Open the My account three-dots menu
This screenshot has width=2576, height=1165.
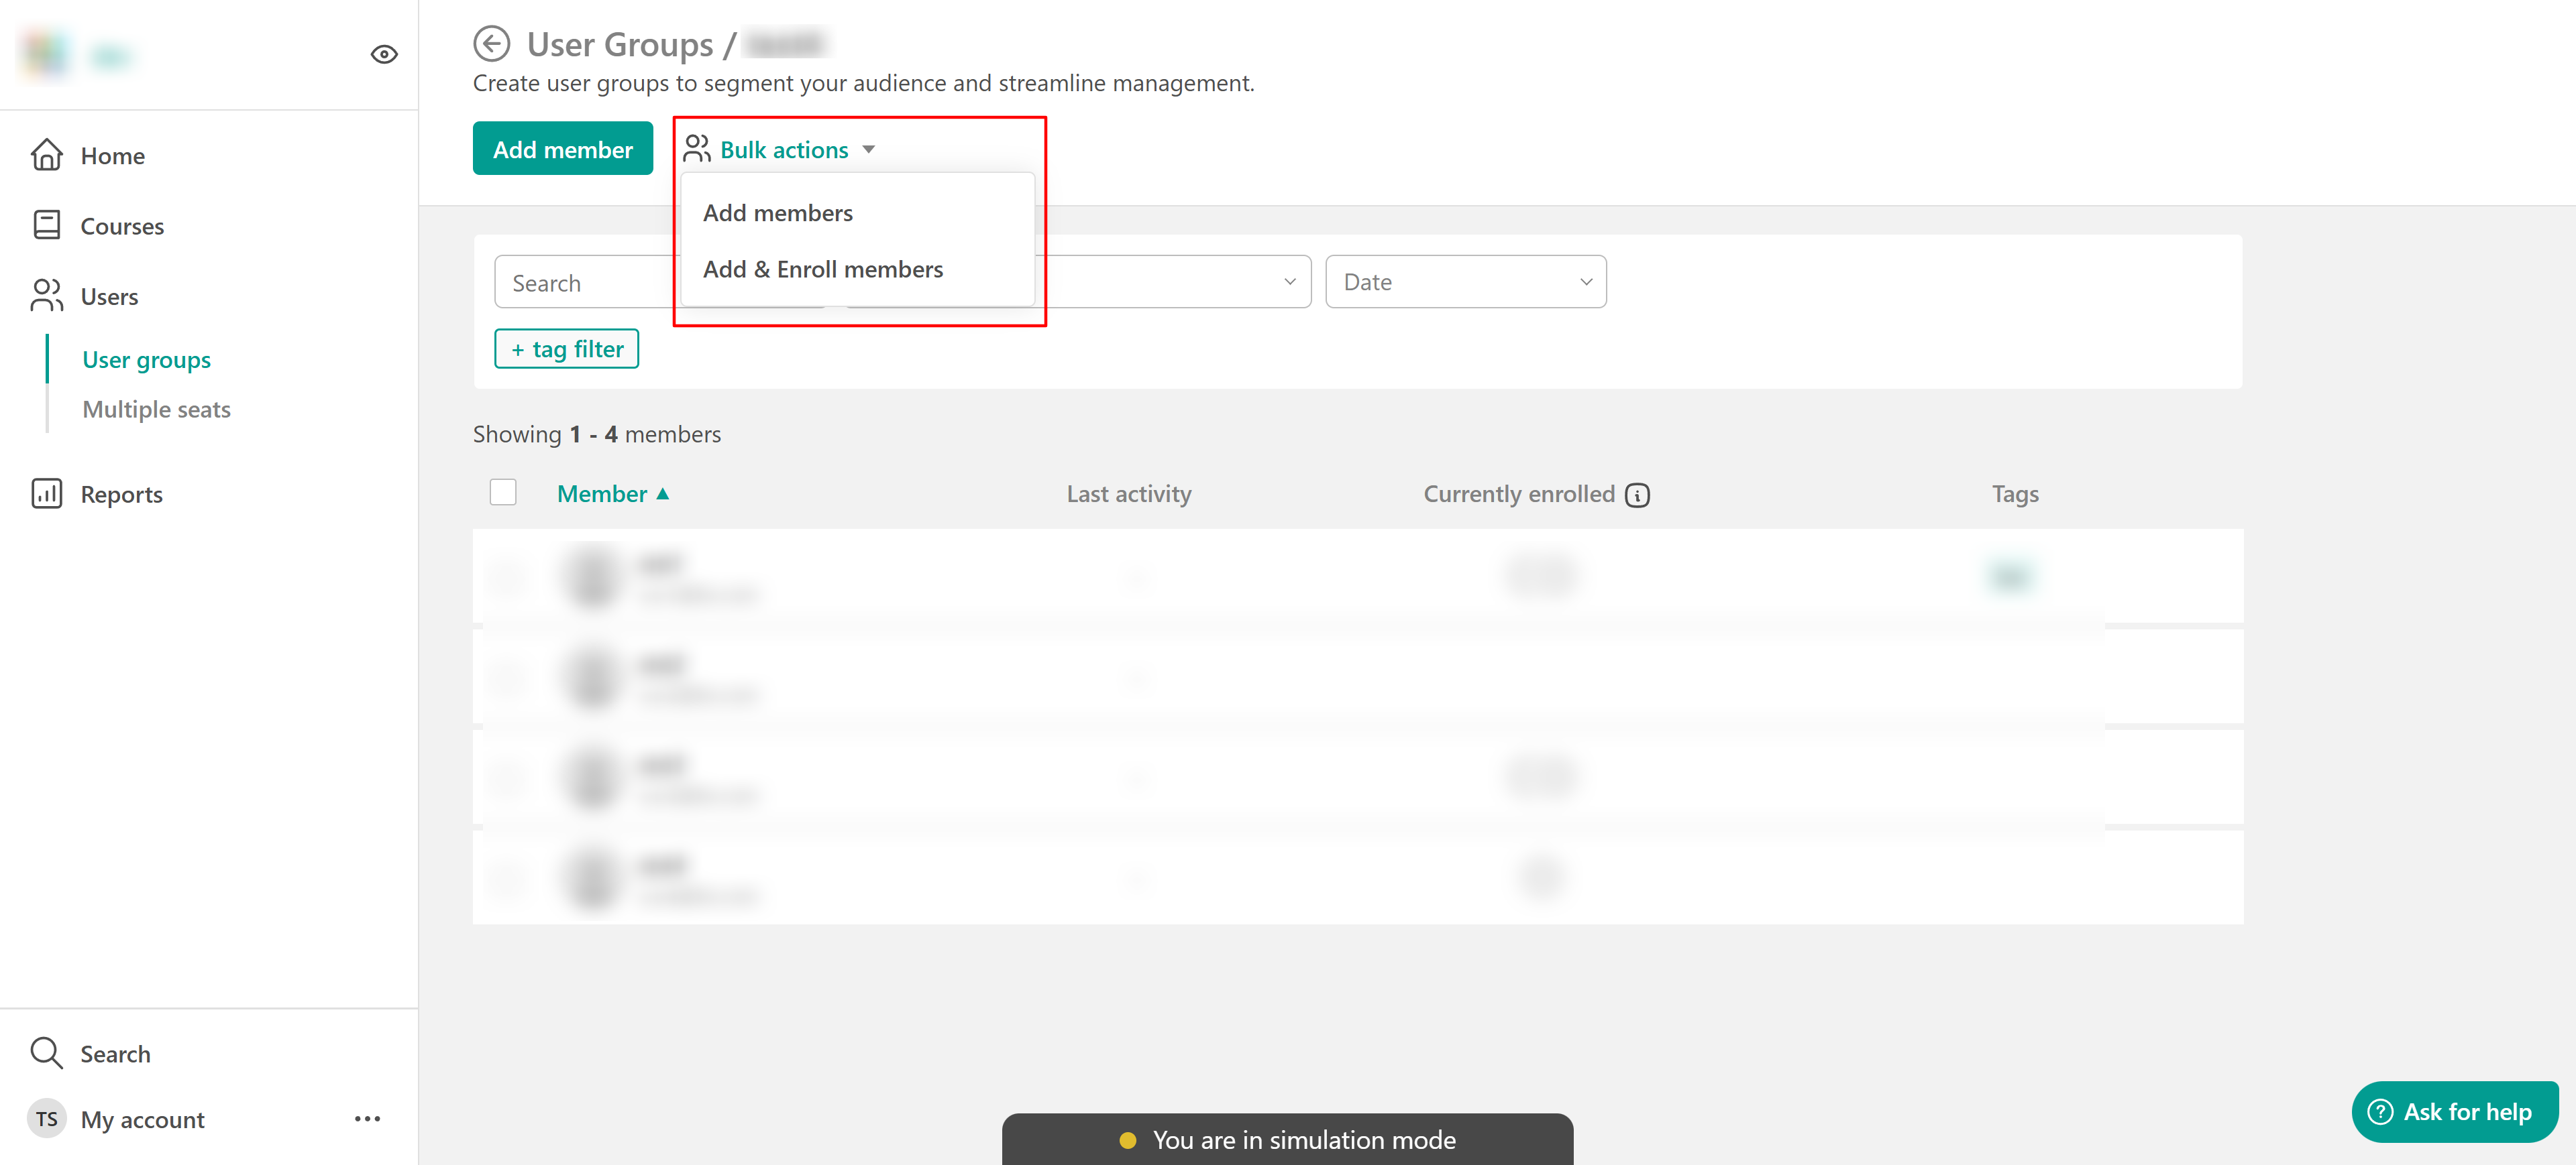[367, 1119]
